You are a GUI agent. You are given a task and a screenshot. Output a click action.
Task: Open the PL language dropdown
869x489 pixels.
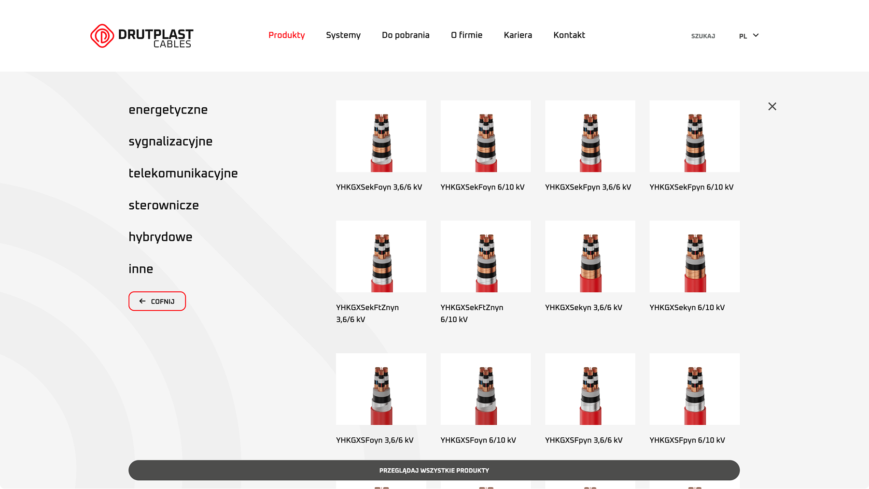pyautogui.click(x=749, y=36)
